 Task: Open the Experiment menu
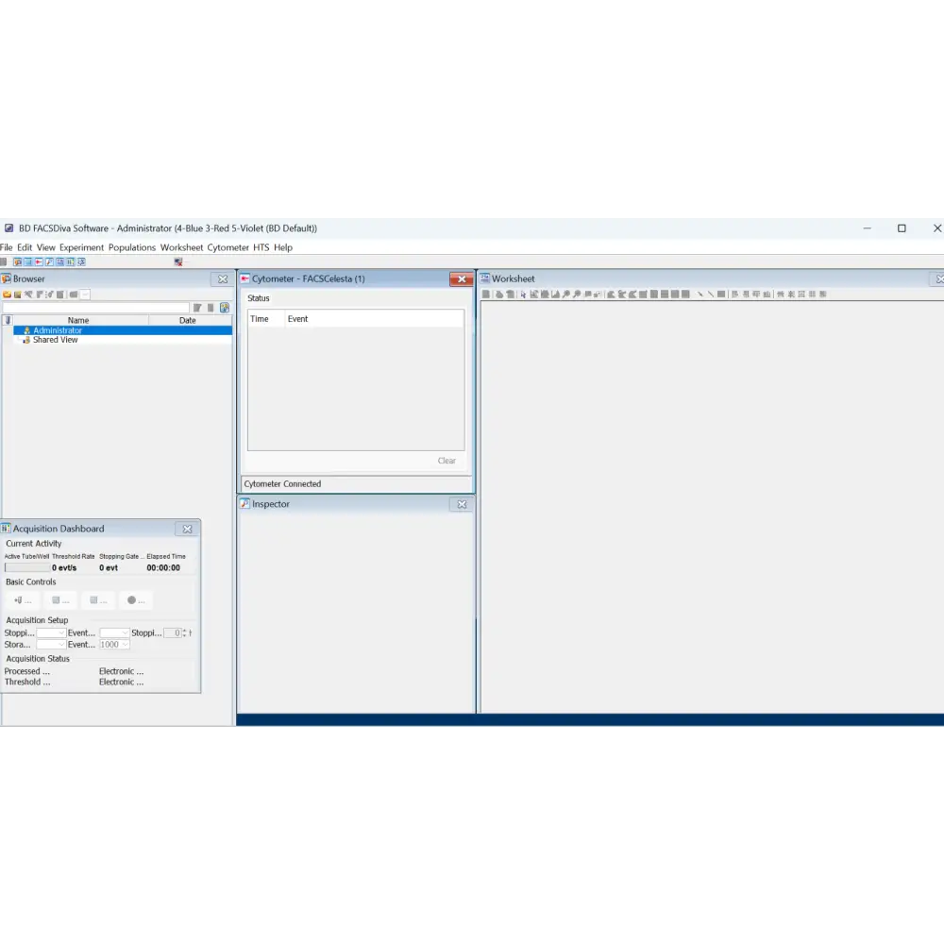(x=81, y=247)
